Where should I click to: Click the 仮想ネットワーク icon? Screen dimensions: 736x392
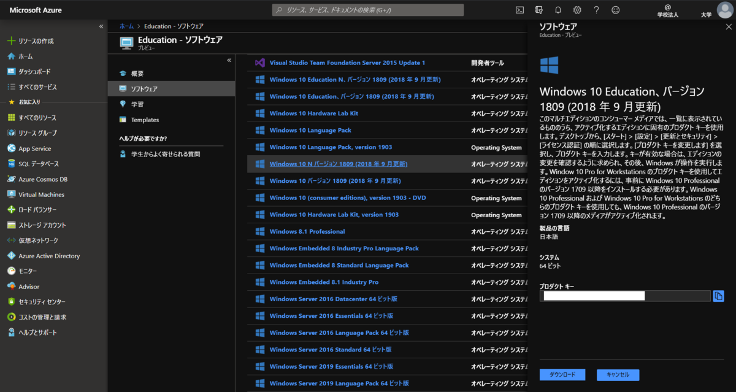tap(11, 240)
